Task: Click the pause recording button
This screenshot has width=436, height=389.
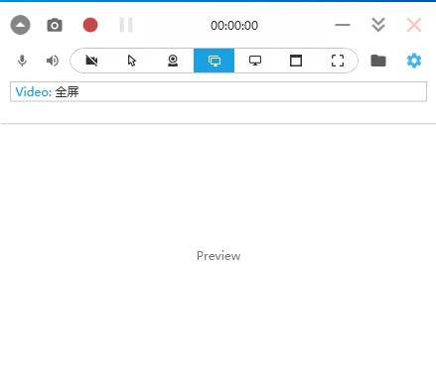Action: [126, 25]
